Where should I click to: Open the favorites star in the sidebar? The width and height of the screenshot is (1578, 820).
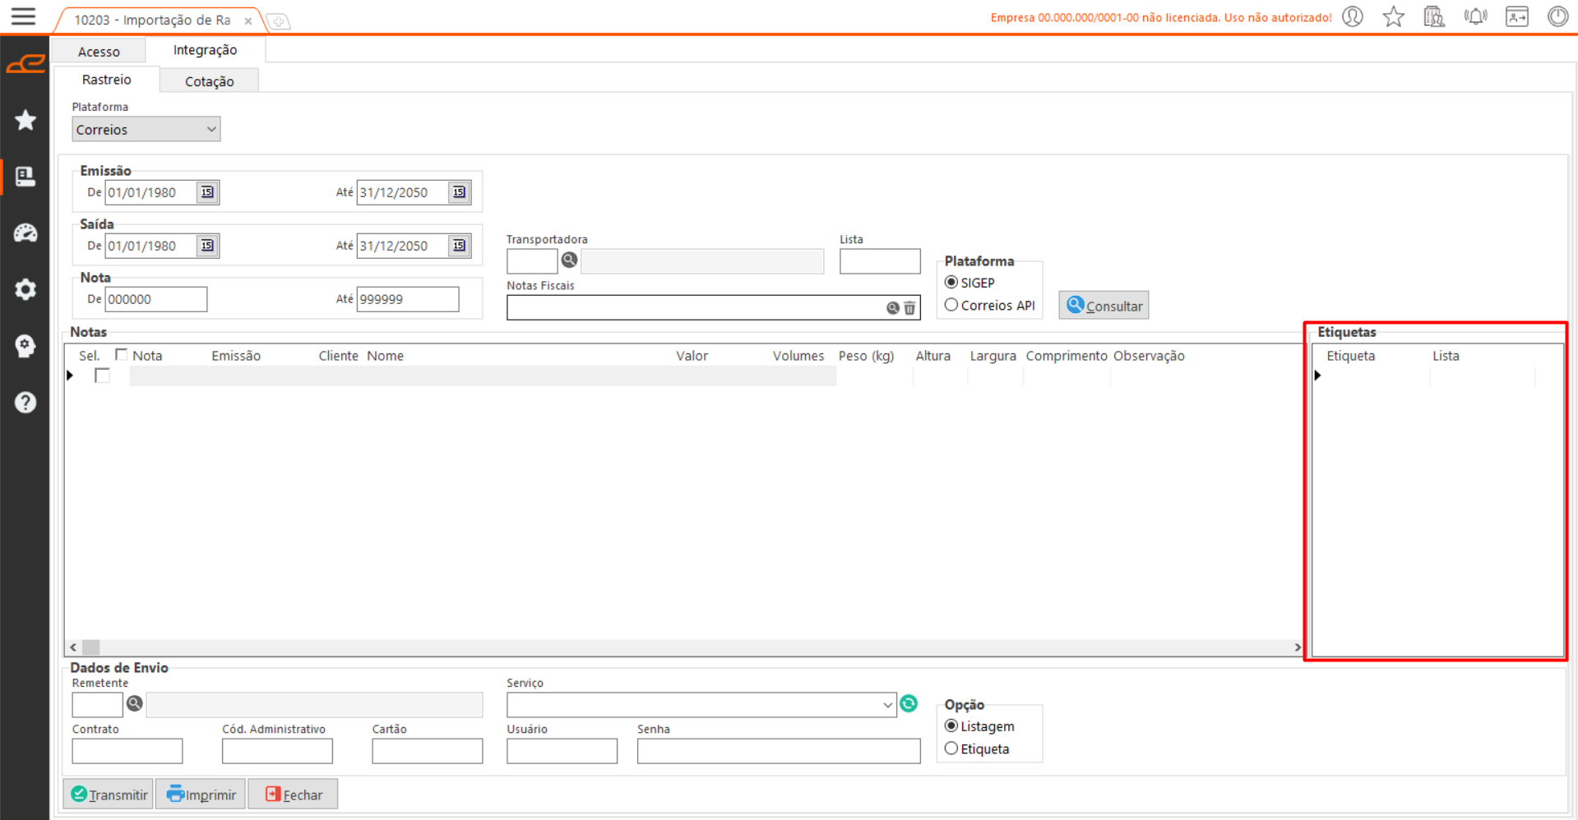pos(25,120)
